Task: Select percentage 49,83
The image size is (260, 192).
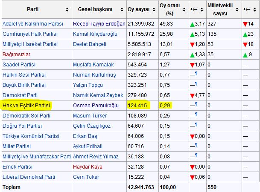Action: coord(166,24)
